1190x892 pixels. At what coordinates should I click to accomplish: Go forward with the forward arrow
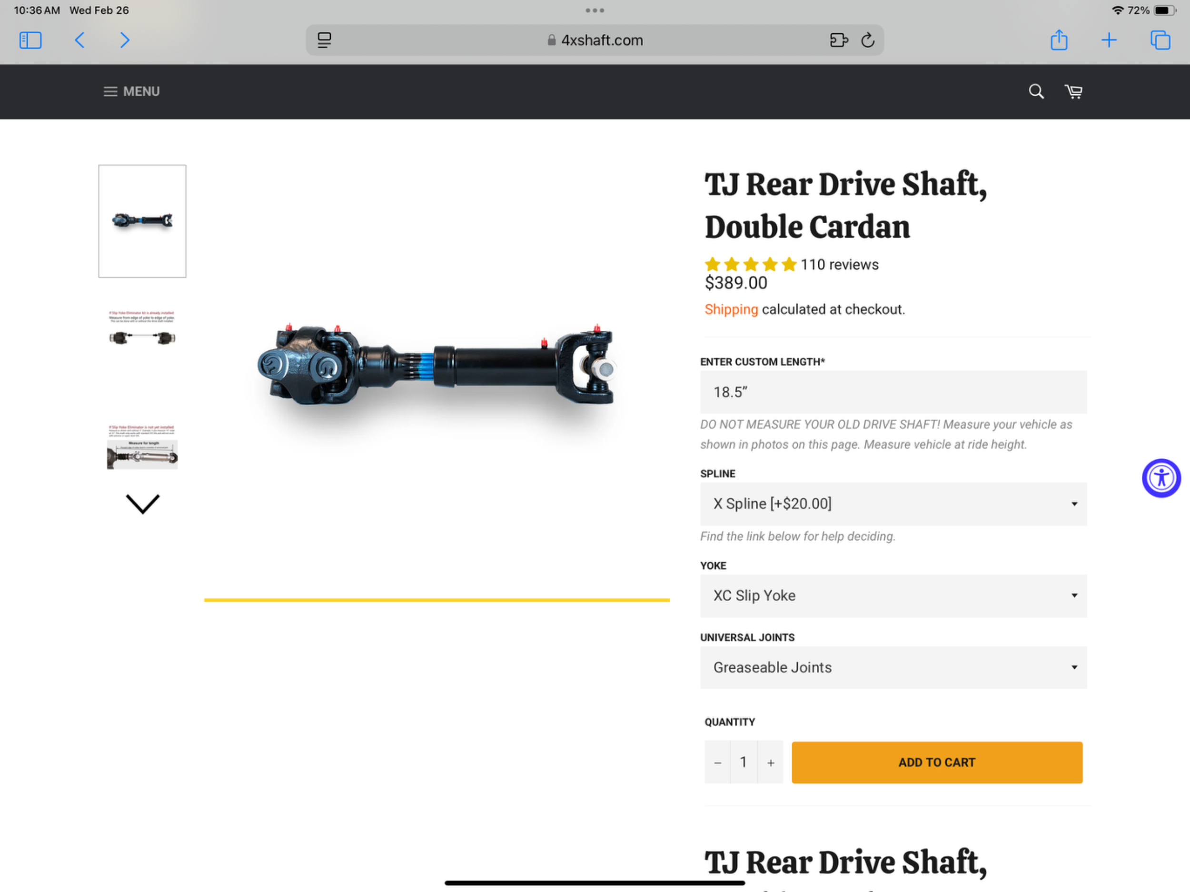[124, 40]
